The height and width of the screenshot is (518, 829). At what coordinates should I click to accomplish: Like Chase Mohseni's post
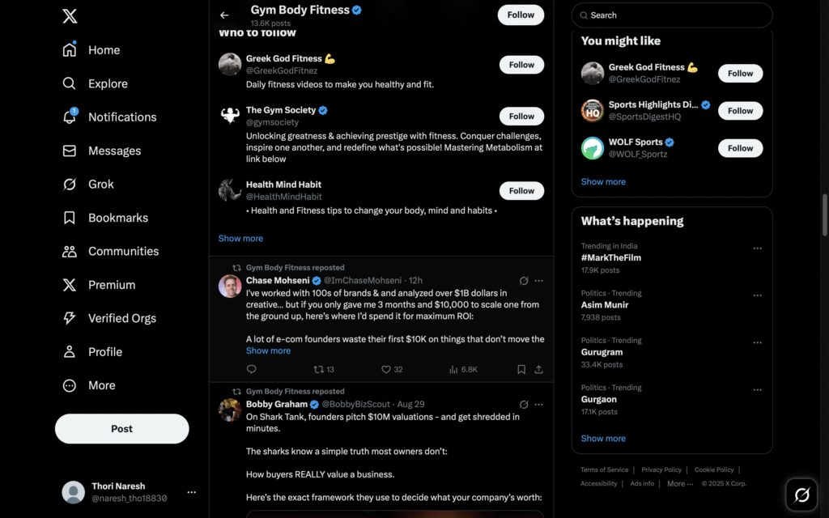(x=392, y=369)
